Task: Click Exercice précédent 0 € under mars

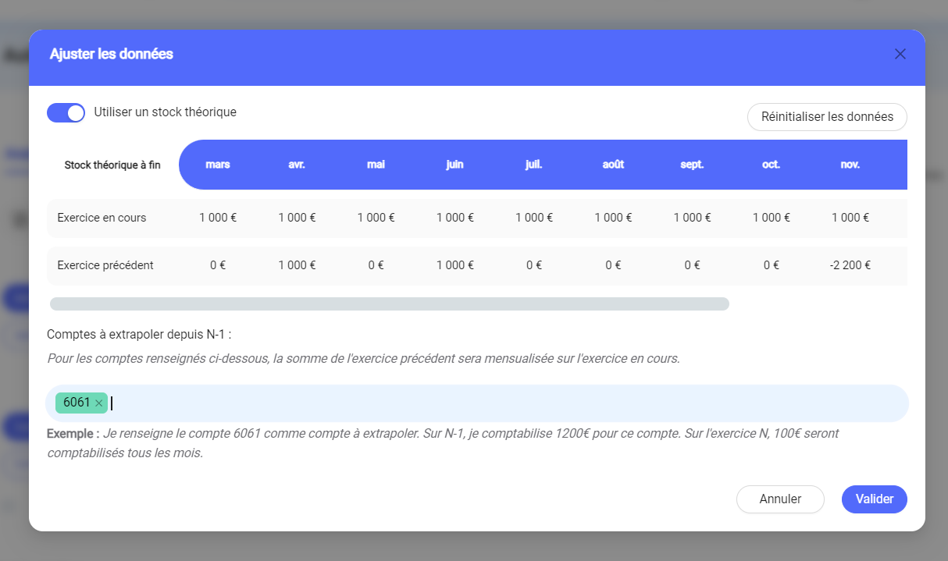Action: point(218,265)
